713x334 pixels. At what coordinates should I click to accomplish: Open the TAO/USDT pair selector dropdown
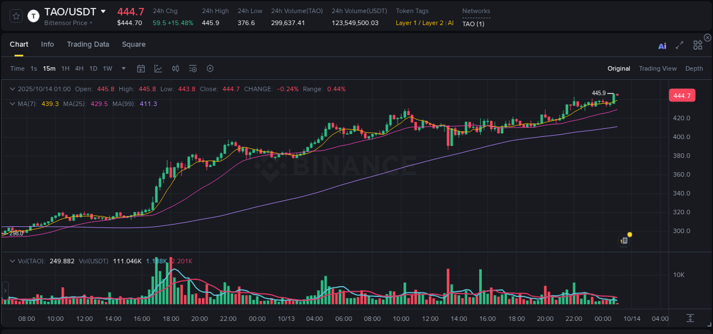[103, 11]
